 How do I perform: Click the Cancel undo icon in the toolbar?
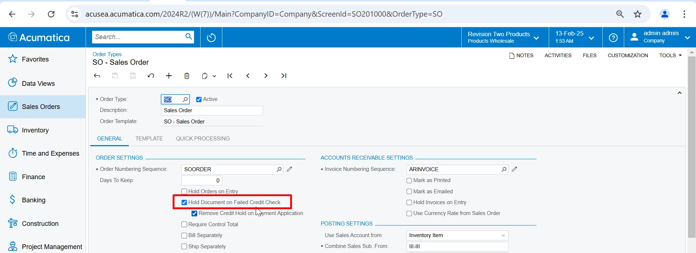(x=151, y=76)
